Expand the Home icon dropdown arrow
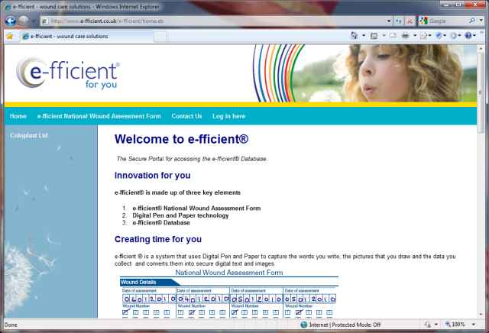The width and height of the screenshot is (489, 333). click(x=364, y=36)
